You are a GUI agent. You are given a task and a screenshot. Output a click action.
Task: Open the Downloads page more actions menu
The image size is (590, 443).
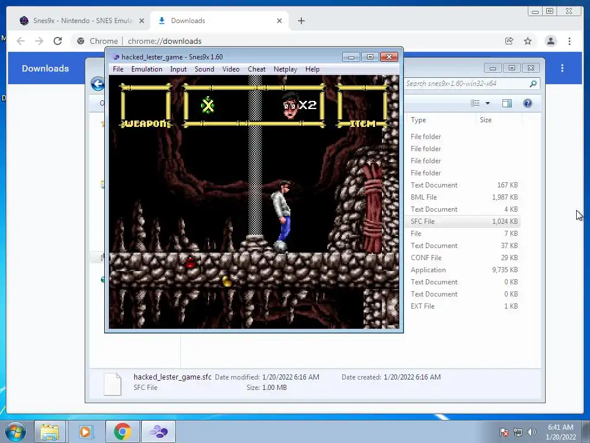[562, 68]
